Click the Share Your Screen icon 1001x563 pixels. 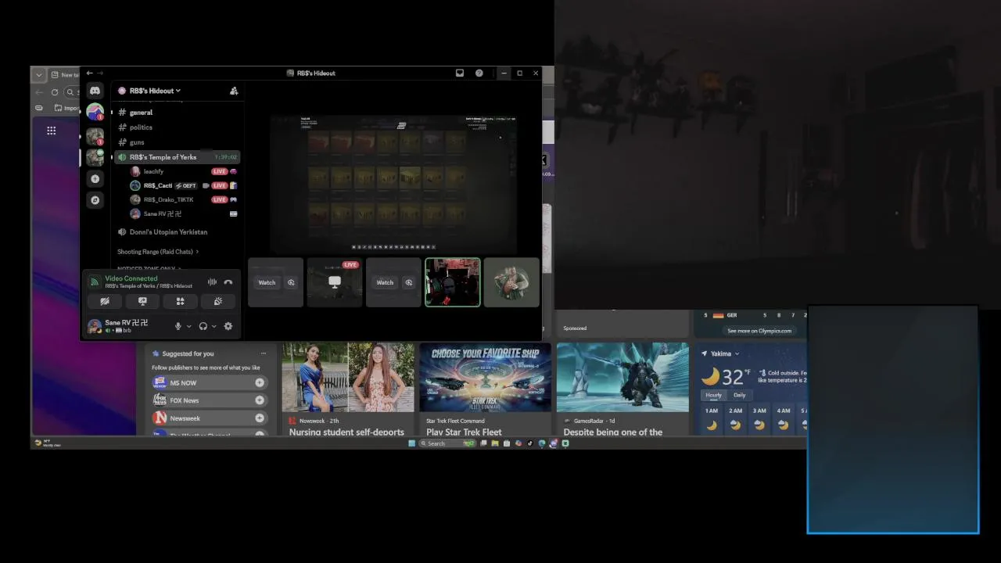click(142, 301)
